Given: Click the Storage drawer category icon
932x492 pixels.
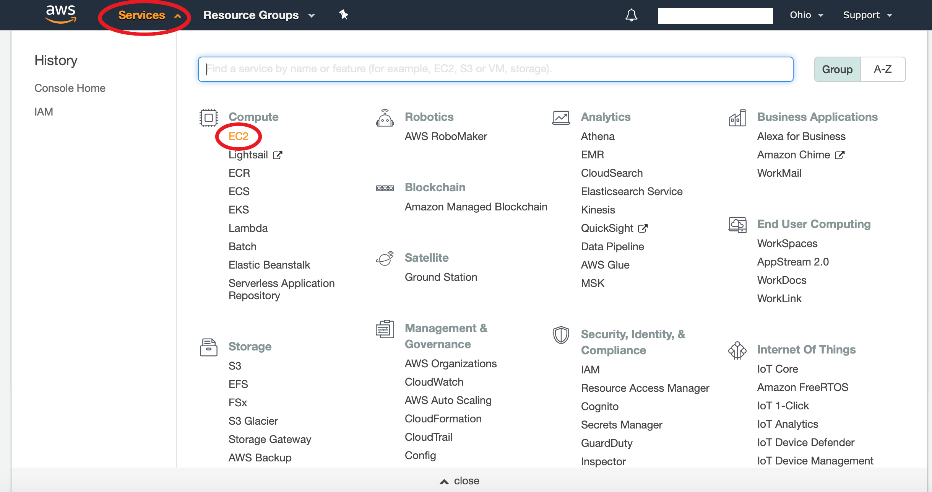Looking at the screenshot, I should (208, 347).
